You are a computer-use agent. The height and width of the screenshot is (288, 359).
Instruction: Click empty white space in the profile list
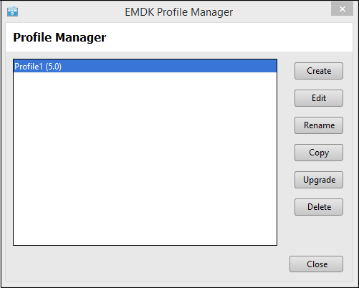145,158
